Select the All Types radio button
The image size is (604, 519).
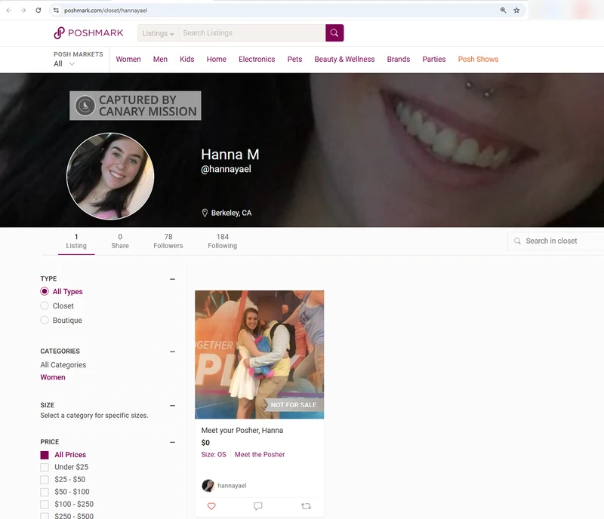[45, 291]
